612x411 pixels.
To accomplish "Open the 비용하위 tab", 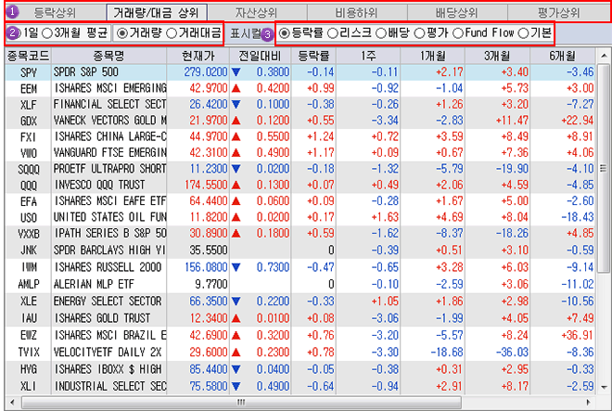I will [357, 13].
